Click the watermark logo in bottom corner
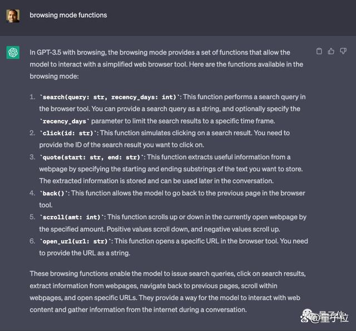The image size is (356, 331). click(x=324, y=316)
